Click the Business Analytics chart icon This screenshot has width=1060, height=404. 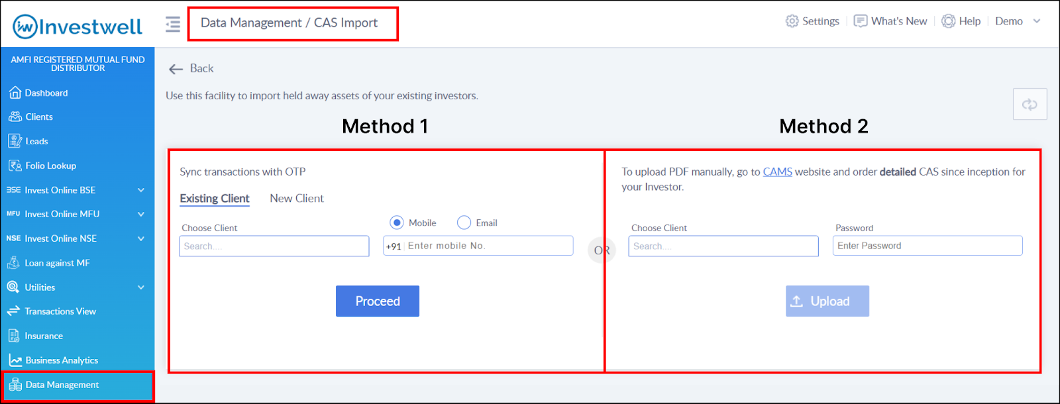pyautogui.click(x=15, y=360)
